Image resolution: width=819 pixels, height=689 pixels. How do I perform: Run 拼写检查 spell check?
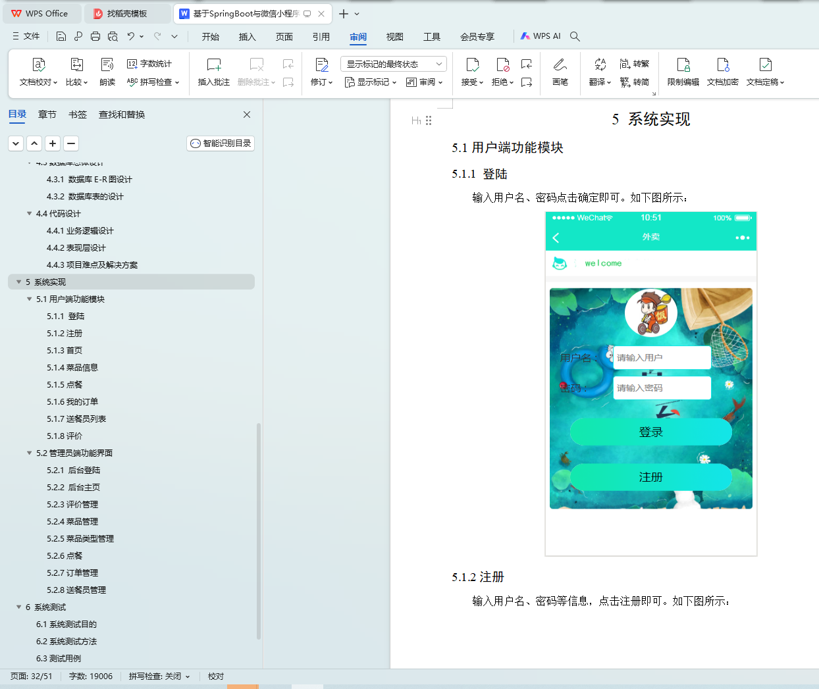pyautogui.click(x=153, y=82)
